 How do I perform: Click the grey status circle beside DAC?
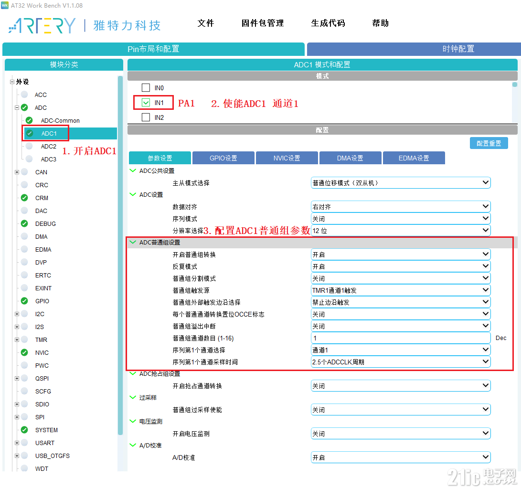click(x=24, y=211)
